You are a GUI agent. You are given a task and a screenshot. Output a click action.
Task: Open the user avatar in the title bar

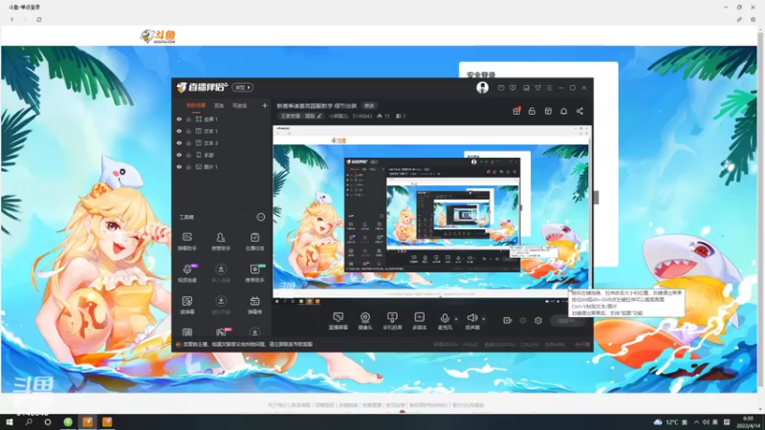point(482,87)
